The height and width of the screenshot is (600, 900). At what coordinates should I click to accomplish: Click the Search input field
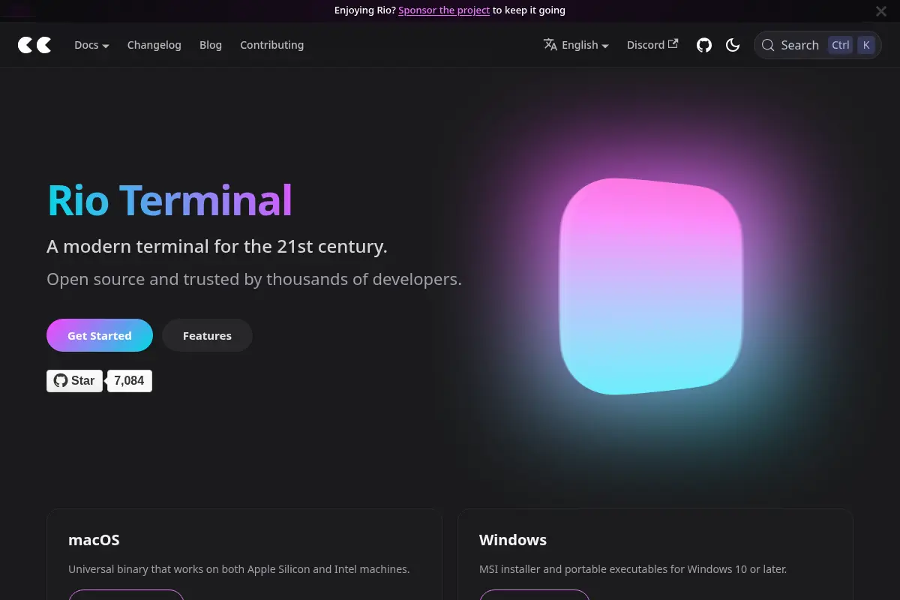click(x=817, y=45)
